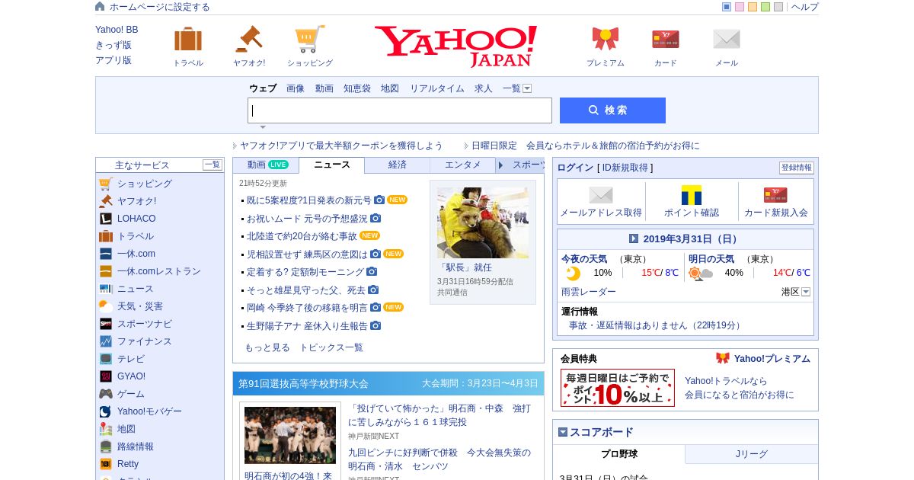Click the sidebar ショッピング cart icon
The width and height of the screenshot is (914, 480).
(x=106, y=184)
